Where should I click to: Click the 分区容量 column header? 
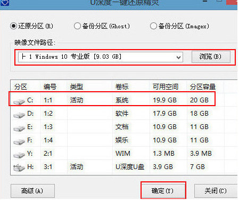pos(203,87)
